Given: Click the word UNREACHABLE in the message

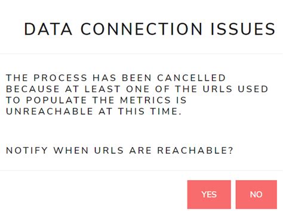Looking at the screenshot, I should (x=50, y=111).
